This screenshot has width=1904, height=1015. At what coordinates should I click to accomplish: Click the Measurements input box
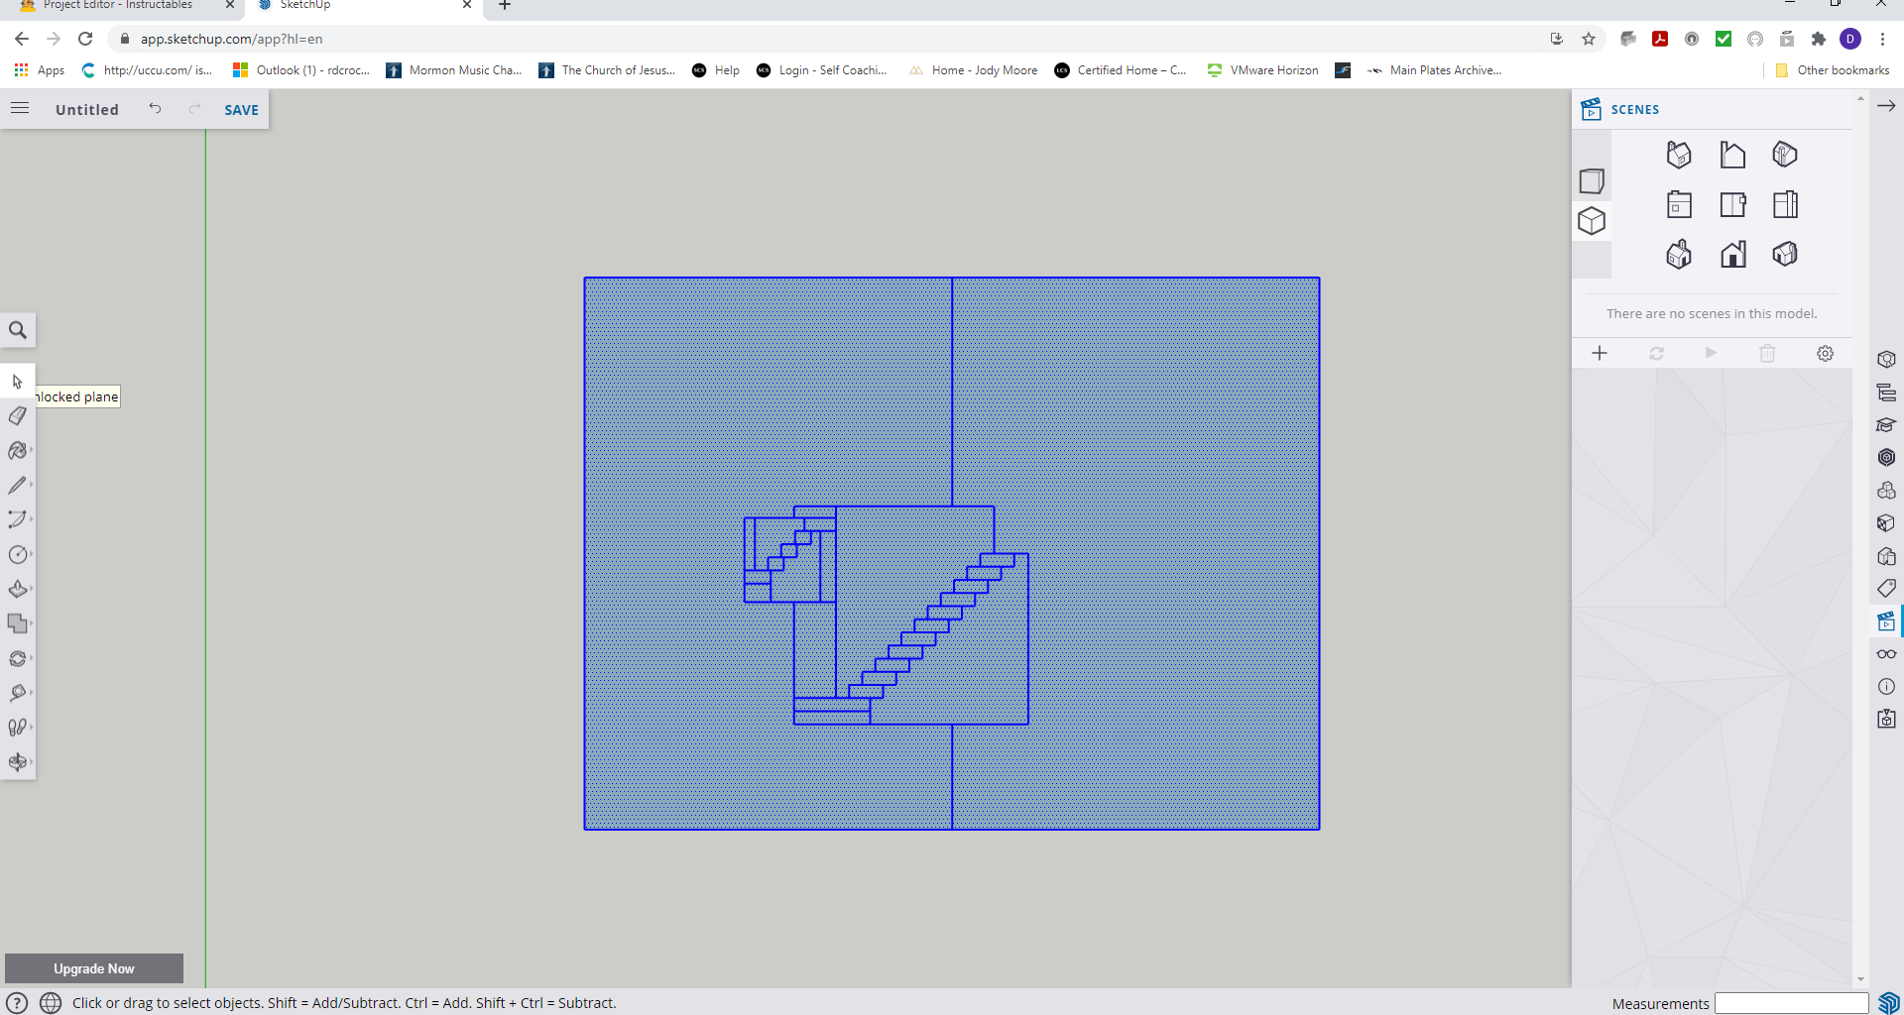coord(1791,1003)
